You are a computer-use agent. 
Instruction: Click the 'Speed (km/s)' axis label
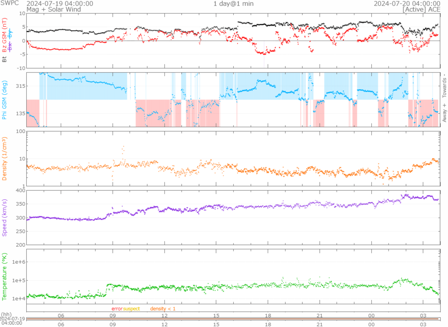point(4,218)
